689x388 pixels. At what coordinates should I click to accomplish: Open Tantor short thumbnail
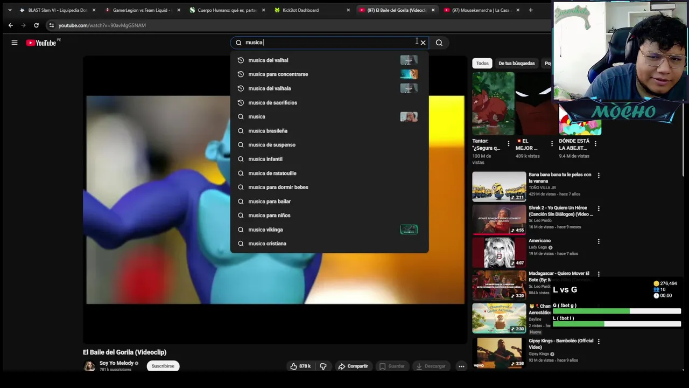(493, 104)
